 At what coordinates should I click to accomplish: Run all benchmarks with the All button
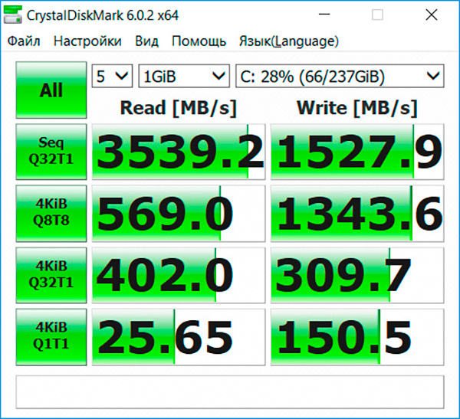[x=51, y=90]
